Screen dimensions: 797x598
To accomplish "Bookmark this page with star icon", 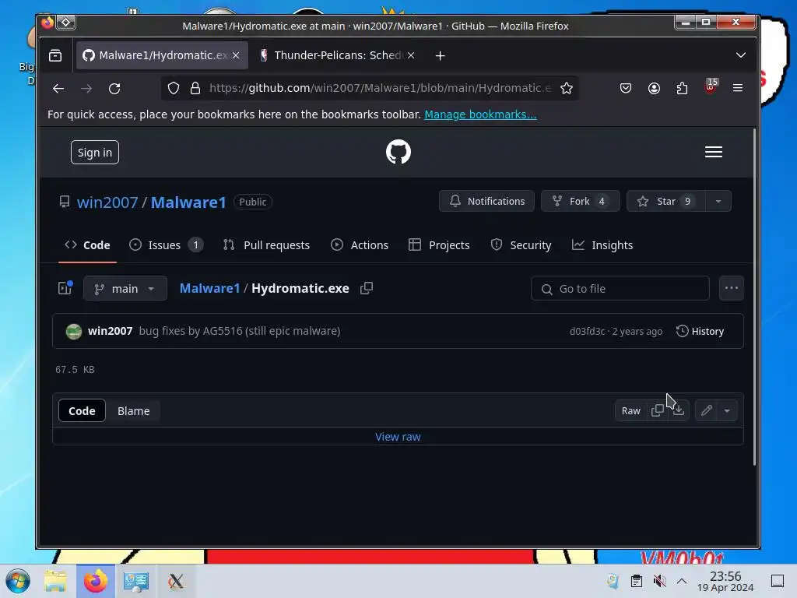I will 567,89.
